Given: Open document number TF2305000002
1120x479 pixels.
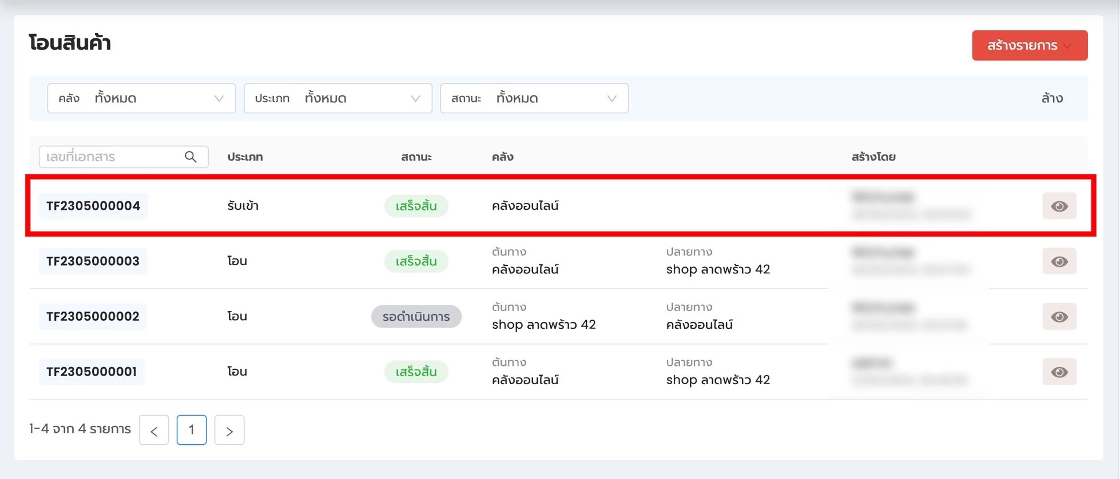Looking at the screenshot, I should point(93,317).
